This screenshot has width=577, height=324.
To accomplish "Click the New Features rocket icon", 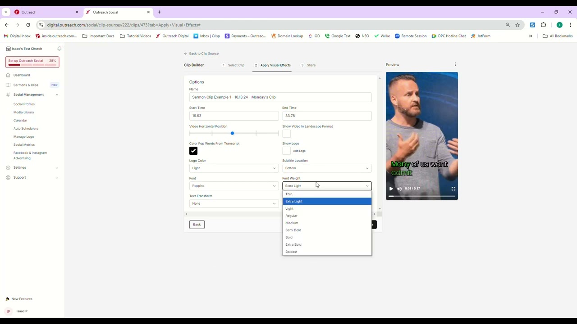I will pos(7,299).
